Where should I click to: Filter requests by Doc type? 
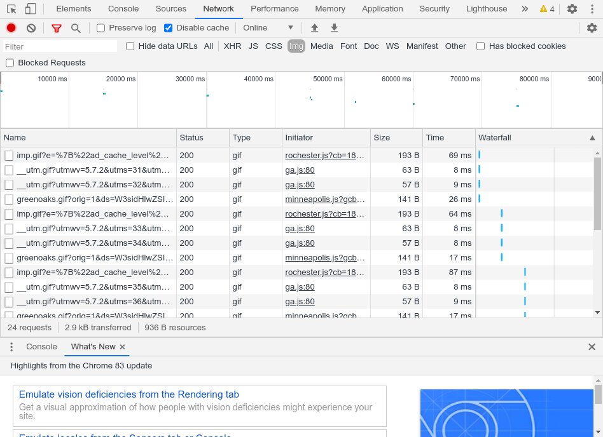(x=371, y=46)
